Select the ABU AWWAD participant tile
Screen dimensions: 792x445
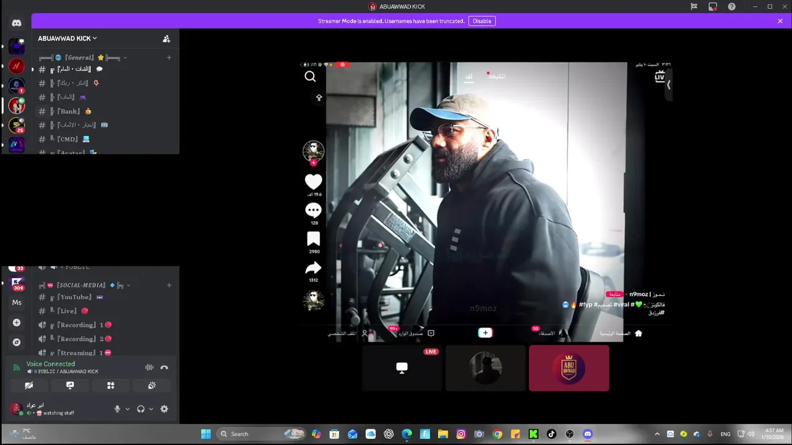coord(569,368)
